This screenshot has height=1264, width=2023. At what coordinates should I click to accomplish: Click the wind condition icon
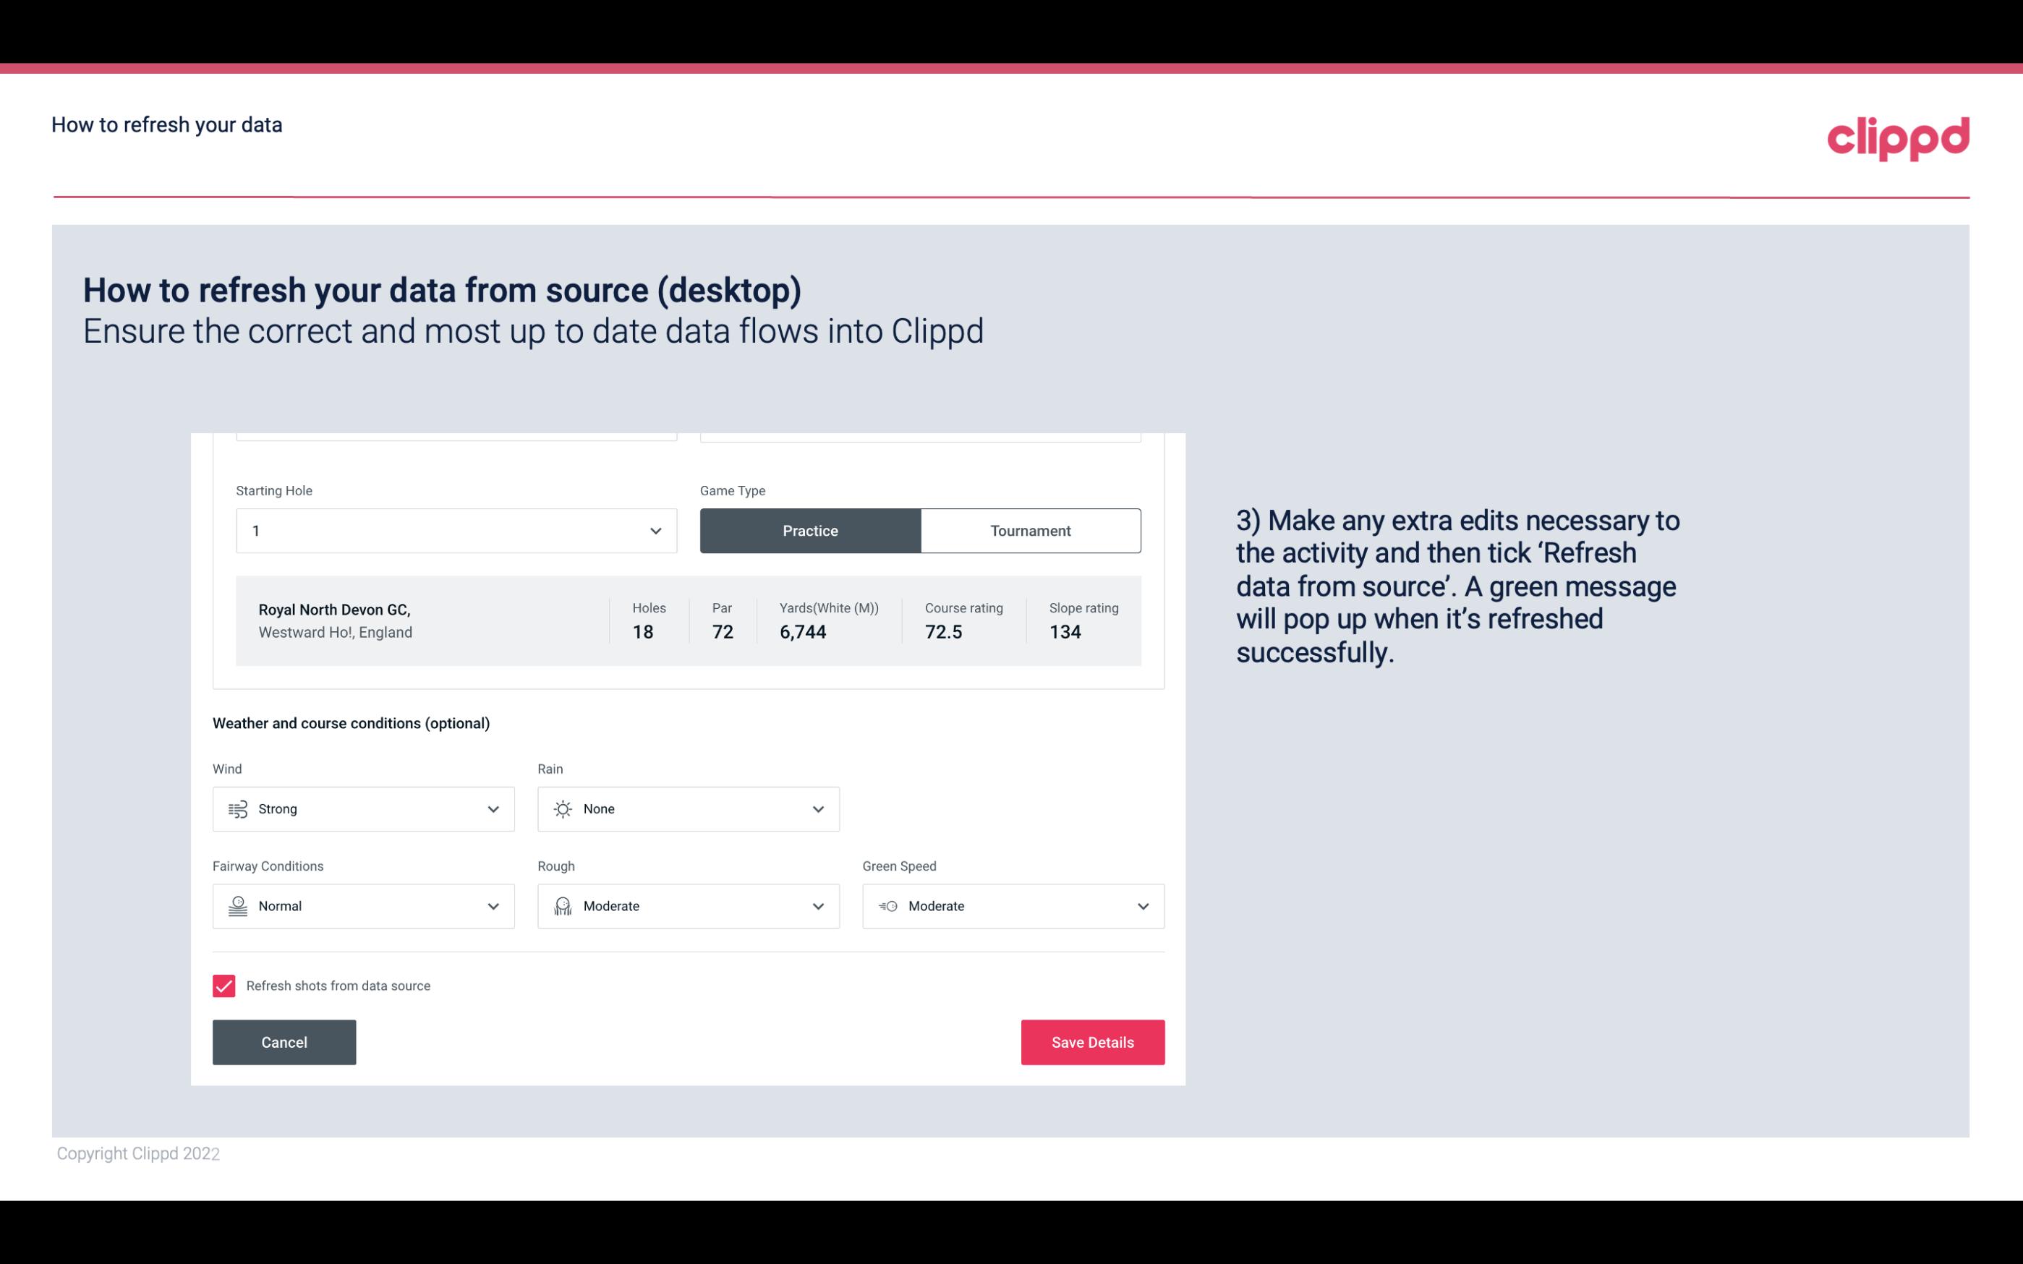coord(237,808)
